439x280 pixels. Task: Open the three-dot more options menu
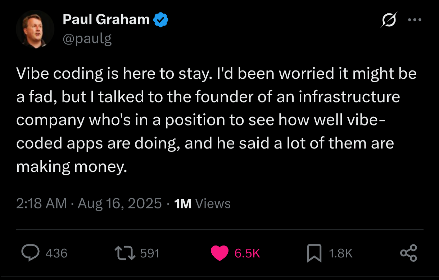[x=415, y=20]
